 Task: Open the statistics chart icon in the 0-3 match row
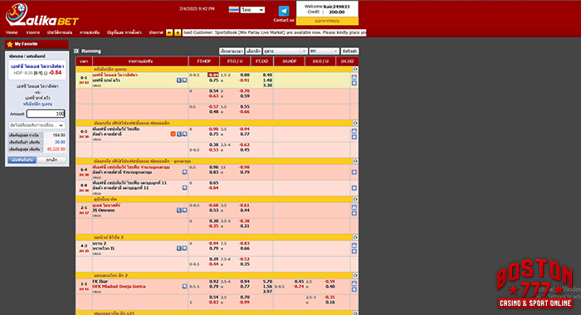(x=354, y=131)
